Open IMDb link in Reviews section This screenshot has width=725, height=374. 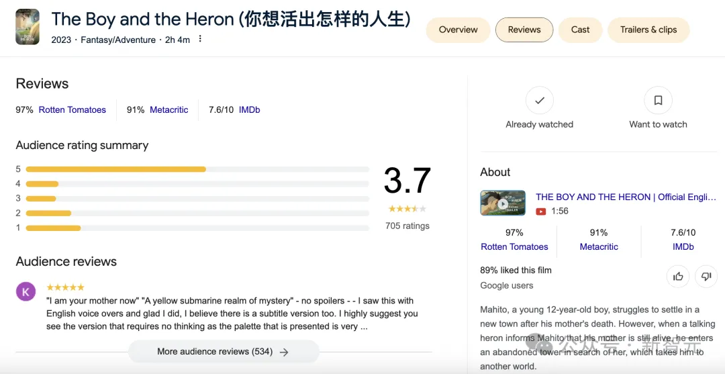click(x=249, y=110)
